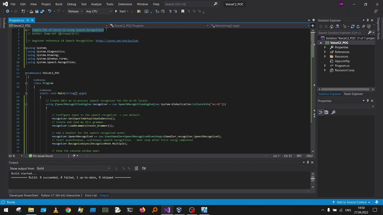Collapse All nodes in Solution Explorer
The image size is (383, 215).
364,27
